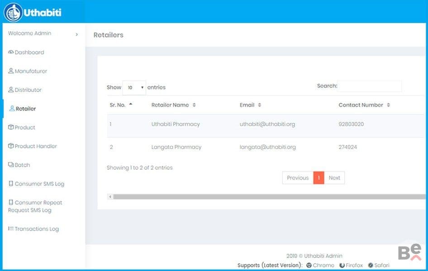Click the Chrome browser icon in footer
Image resolution: width=428 pixels, height=271 pixels.
[x=309, y=265]
